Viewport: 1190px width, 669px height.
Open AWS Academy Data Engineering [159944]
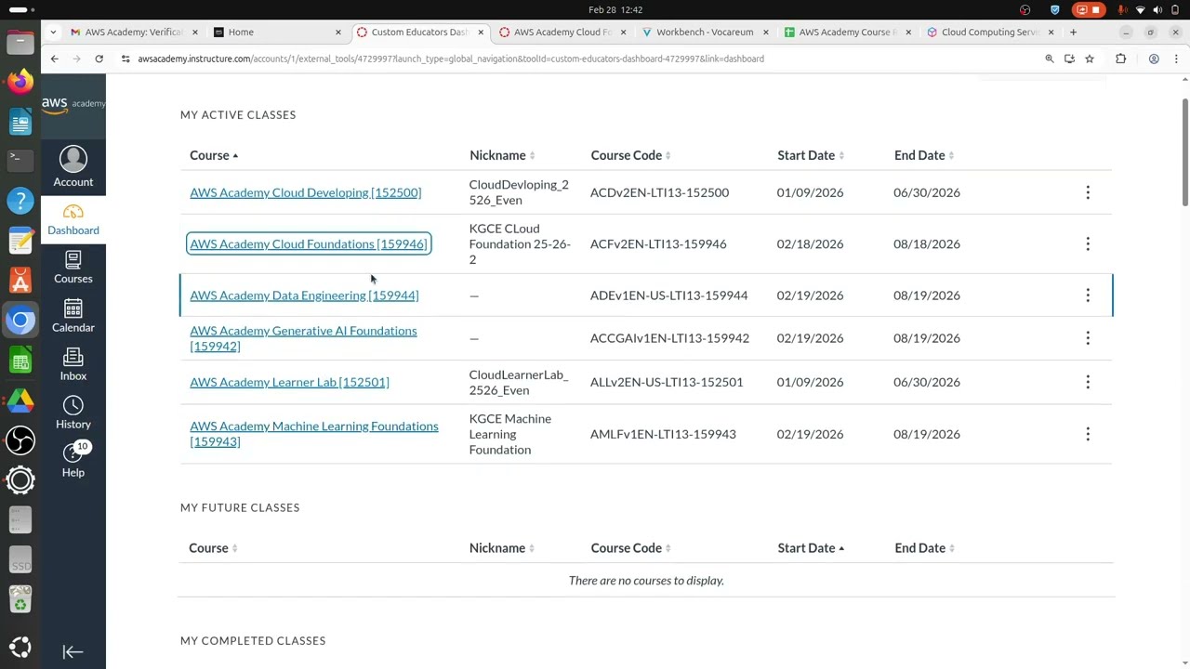304,295
